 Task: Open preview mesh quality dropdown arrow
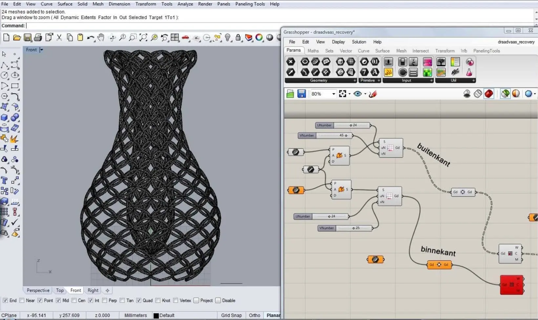pos(535,94)
